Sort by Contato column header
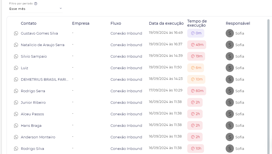This screenshot has height=154, width=272. [29, 23]
